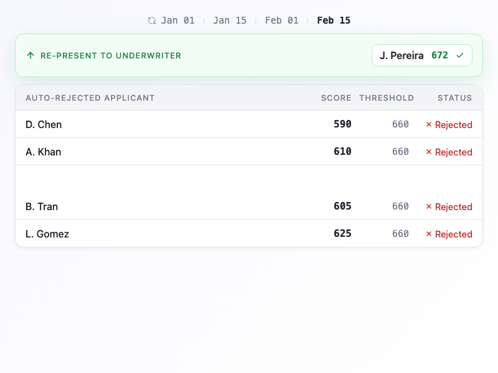The width and height of the screenshot is (498, 373).
Task: Select applicant A. Khan
Action: (44, 152)
